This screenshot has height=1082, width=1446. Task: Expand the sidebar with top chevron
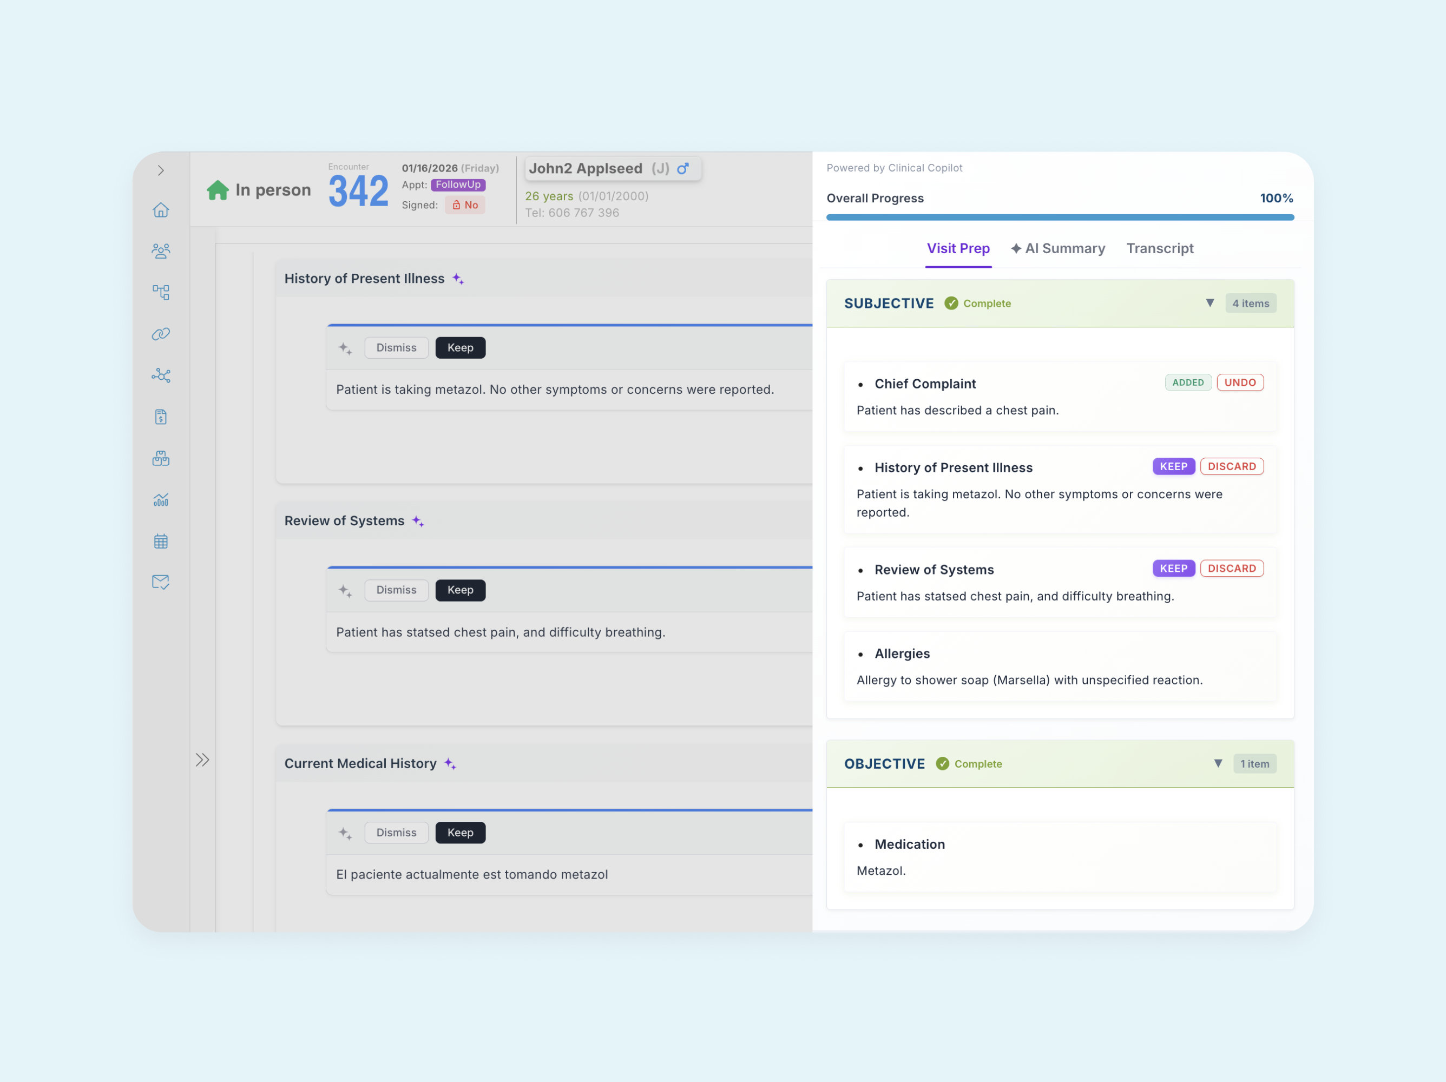click(161, 170)
